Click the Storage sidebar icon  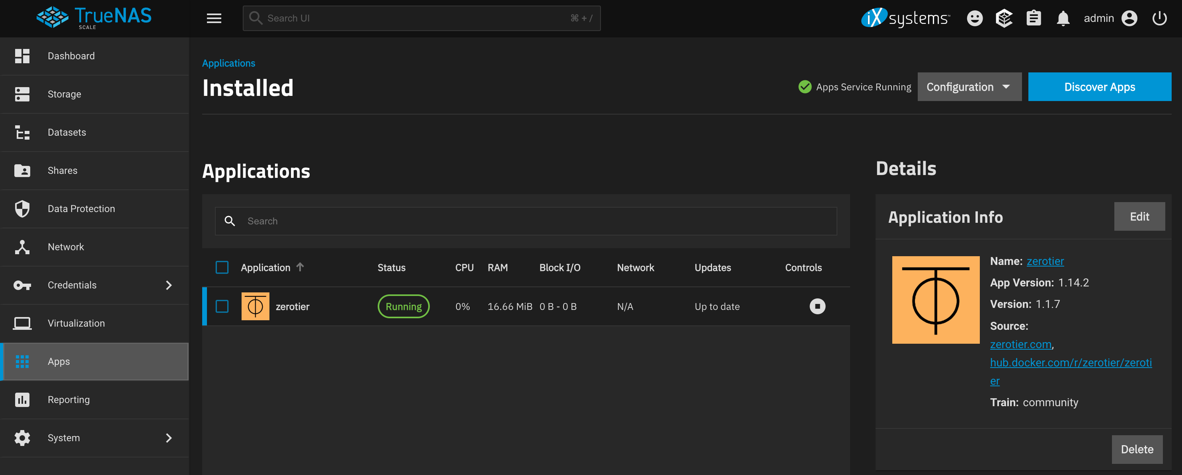click(22, 94)
